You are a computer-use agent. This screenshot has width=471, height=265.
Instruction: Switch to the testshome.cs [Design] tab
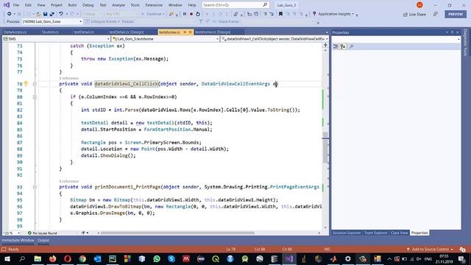[x=213, y=32]
